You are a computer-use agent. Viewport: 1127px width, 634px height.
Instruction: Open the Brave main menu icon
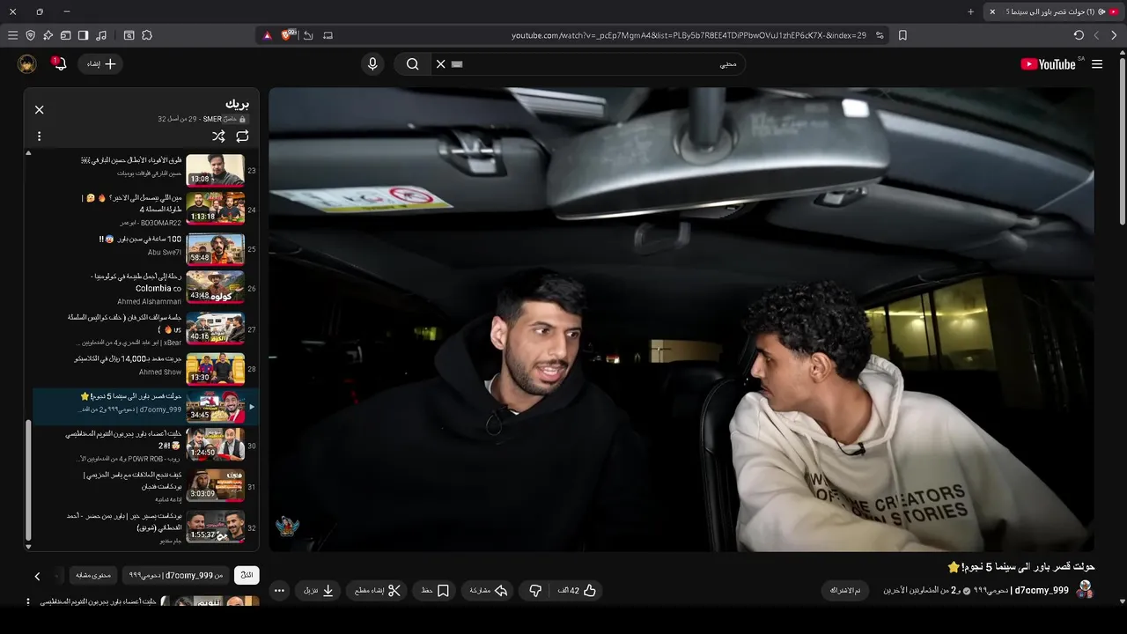(x=12, y=35)
